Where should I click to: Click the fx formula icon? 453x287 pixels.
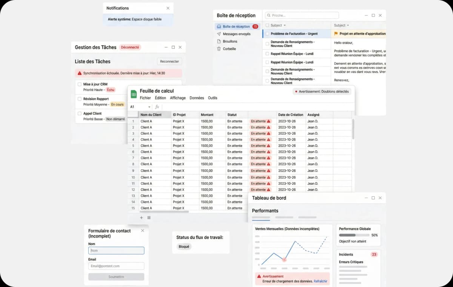tap(157, 107)
